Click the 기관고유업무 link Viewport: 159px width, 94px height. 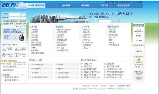(x=114, y=45)
